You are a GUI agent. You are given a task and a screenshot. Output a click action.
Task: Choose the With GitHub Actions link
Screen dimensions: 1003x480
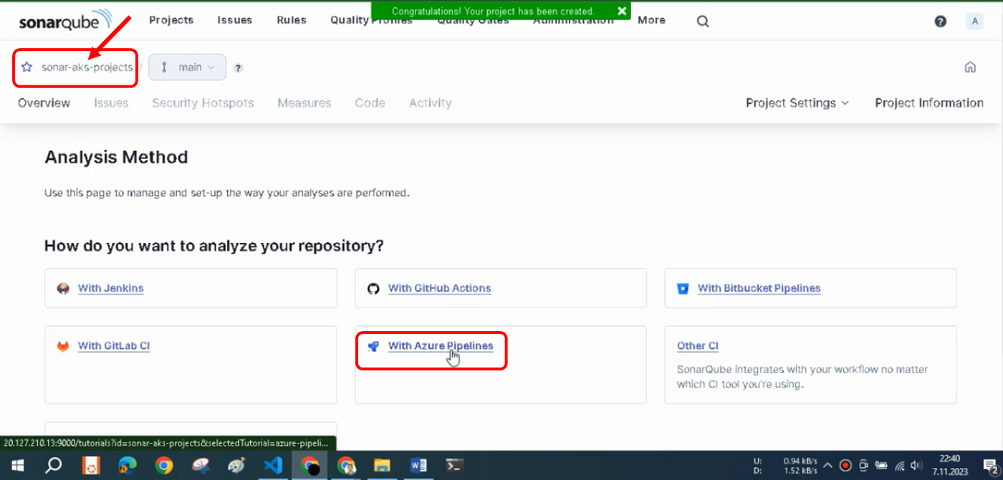pyautogui.click(x=440, y=289)
